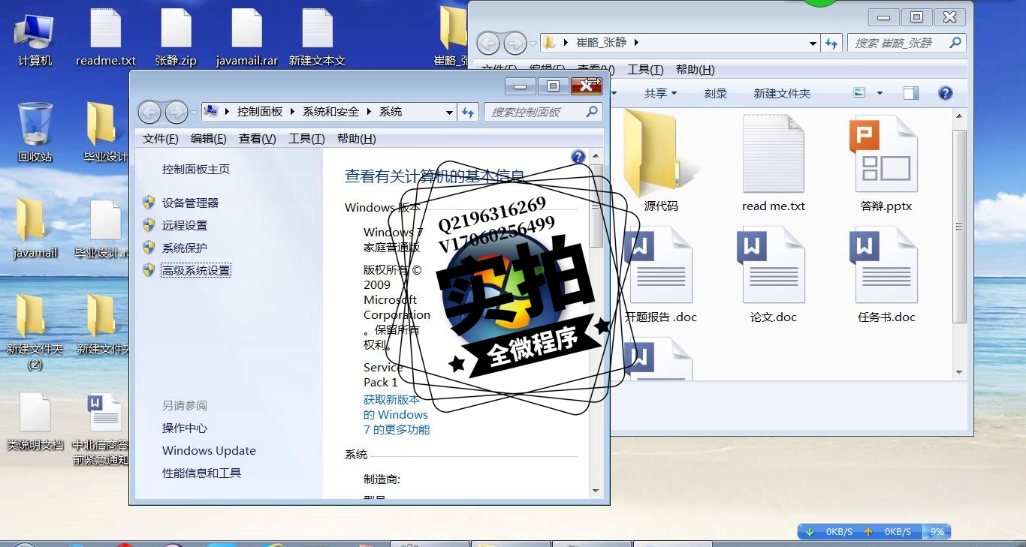1026x547 pixels.
Task: Open recent pages dropdown in System window
Action: click(195, 113)
